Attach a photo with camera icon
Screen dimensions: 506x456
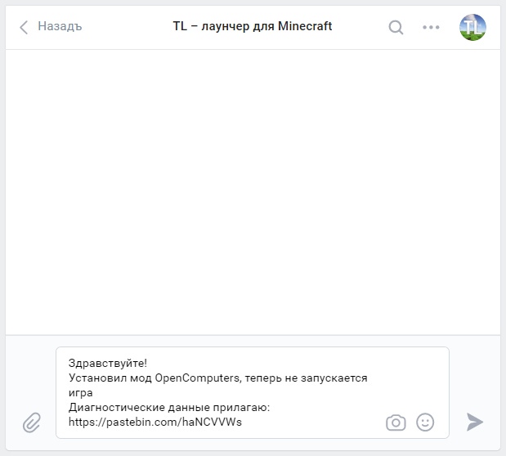[x=396, y=422]
